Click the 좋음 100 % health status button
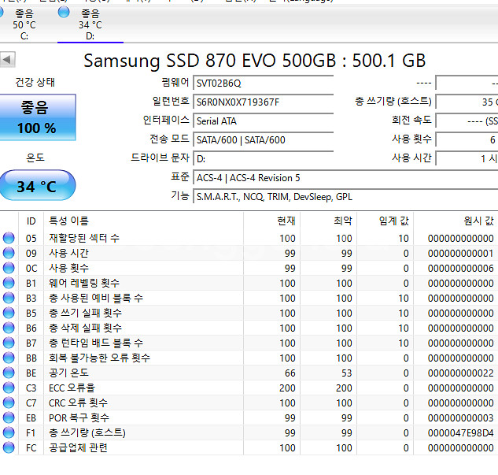The image size is (498, 475). [x=37, y=117]
